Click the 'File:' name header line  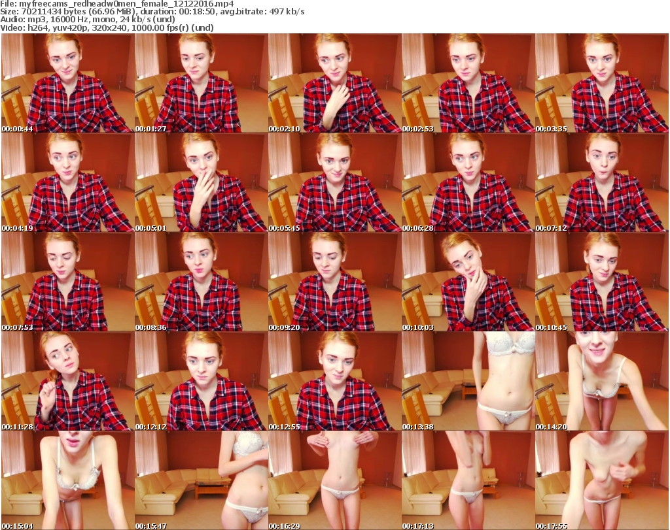117,4
